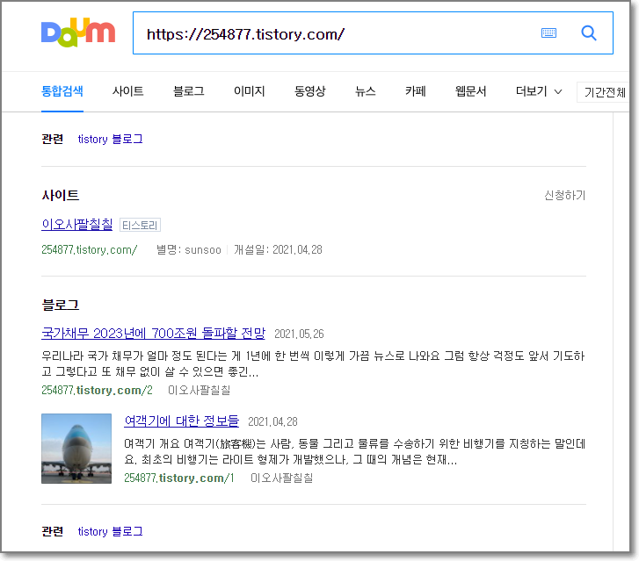Open the airplane thumbnail image

point(76,449)
